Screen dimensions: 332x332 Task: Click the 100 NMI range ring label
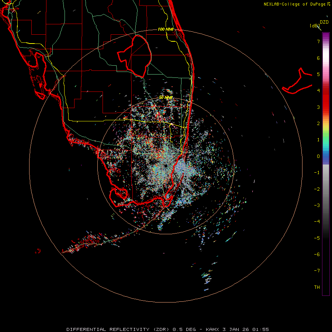(166, 29)
